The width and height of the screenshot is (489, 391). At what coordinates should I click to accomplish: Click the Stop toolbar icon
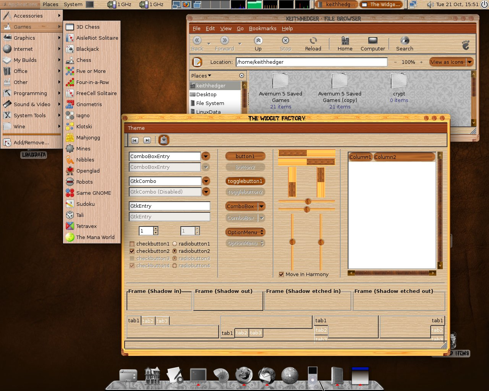tap(285, 40)
